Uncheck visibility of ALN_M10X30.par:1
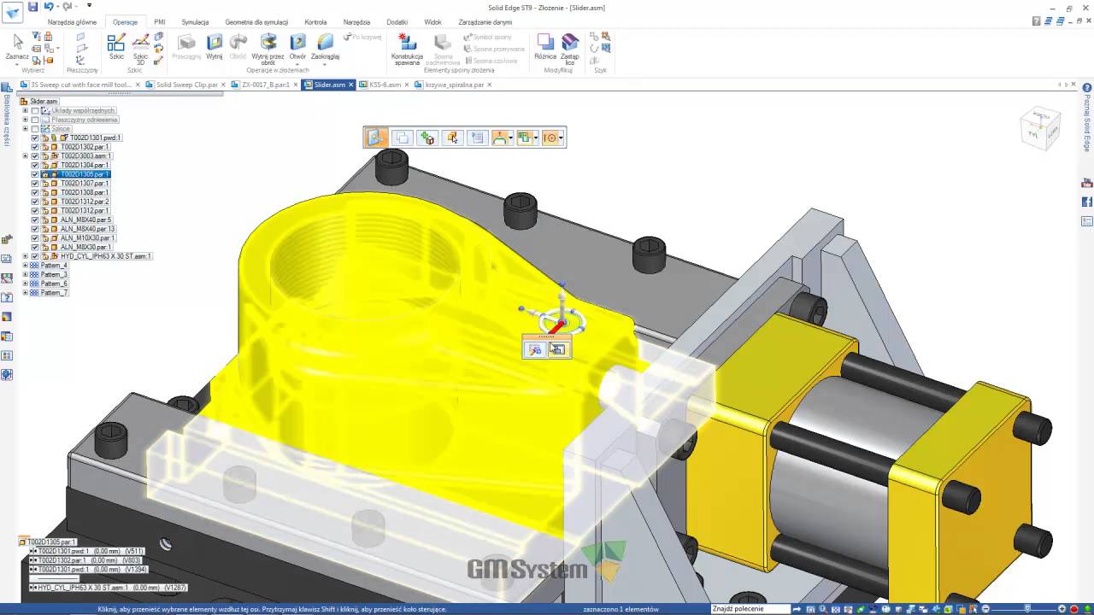Viewport: 1094px width, 615px height. pos(35,238)
